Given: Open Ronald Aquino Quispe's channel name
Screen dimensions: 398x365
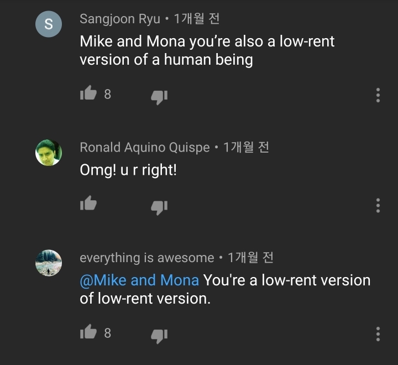Looking at the screenshot, I should 145,148.
